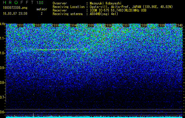
Task: Click the 2340 time marker
Action: tap(179, 25)
